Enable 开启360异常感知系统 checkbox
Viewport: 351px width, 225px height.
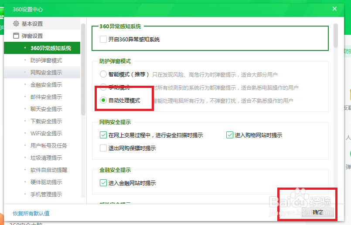(103, 39)
